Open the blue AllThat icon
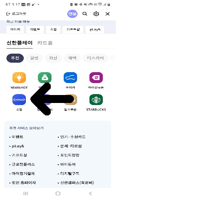Viewport: 199px width, 199px height. tap(19, 99)
